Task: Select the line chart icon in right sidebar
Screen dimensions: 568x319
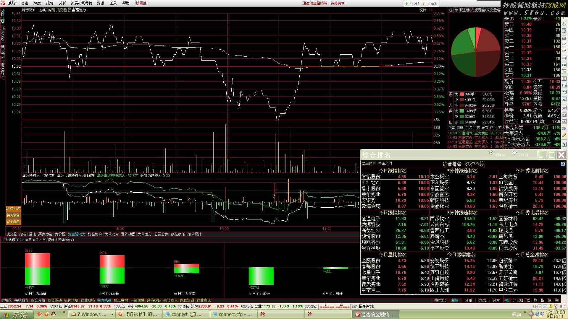Action: tap(564, 44)
